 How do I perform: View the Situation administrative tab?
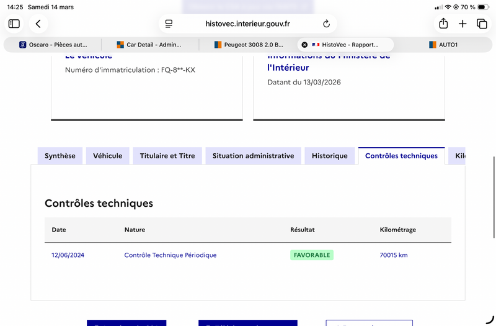[253, 156]
